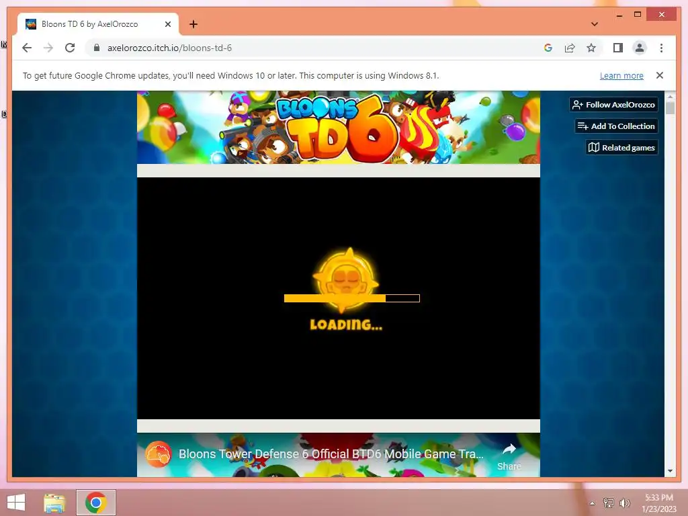Open the Bloons Tower Defense 6 video title
This screenshot has height=516, width=688.
(331, 454)
